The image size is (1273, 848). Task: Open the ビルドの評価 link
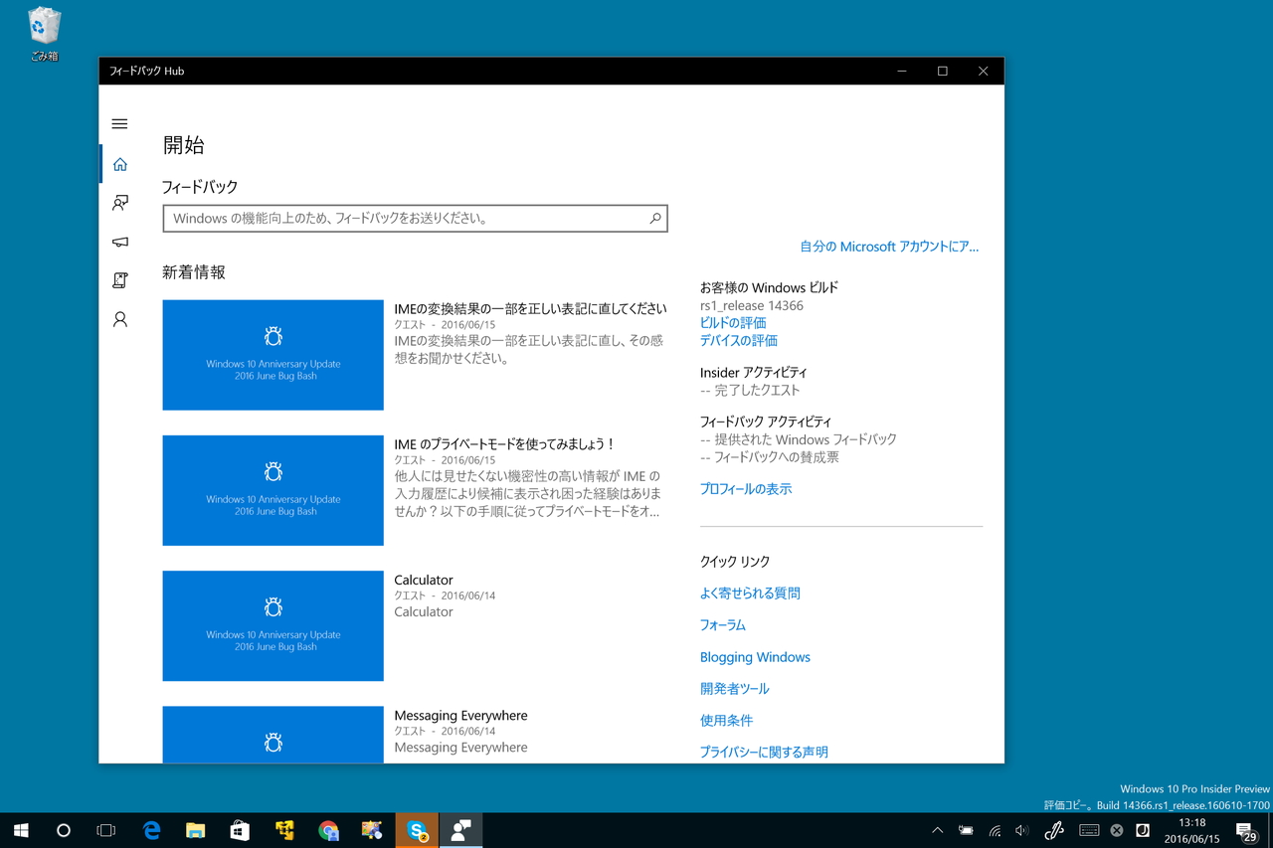pos(732,322)
